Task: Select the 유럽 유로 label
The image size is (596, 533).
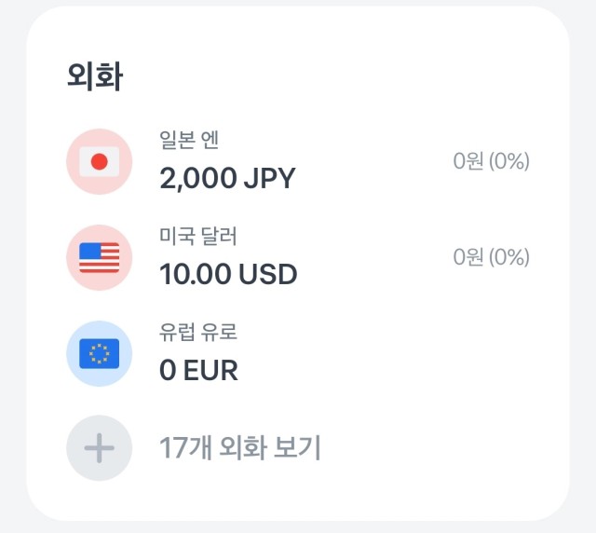Action: click(x=198, y=332)
